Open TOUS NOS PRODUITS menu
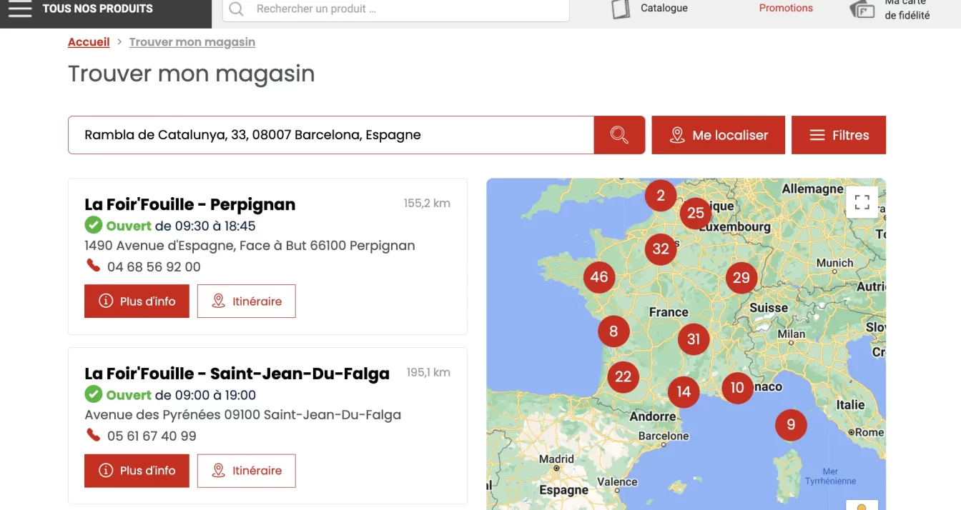The height and width of the screenshot is (510, 961). tap(97, 9)
